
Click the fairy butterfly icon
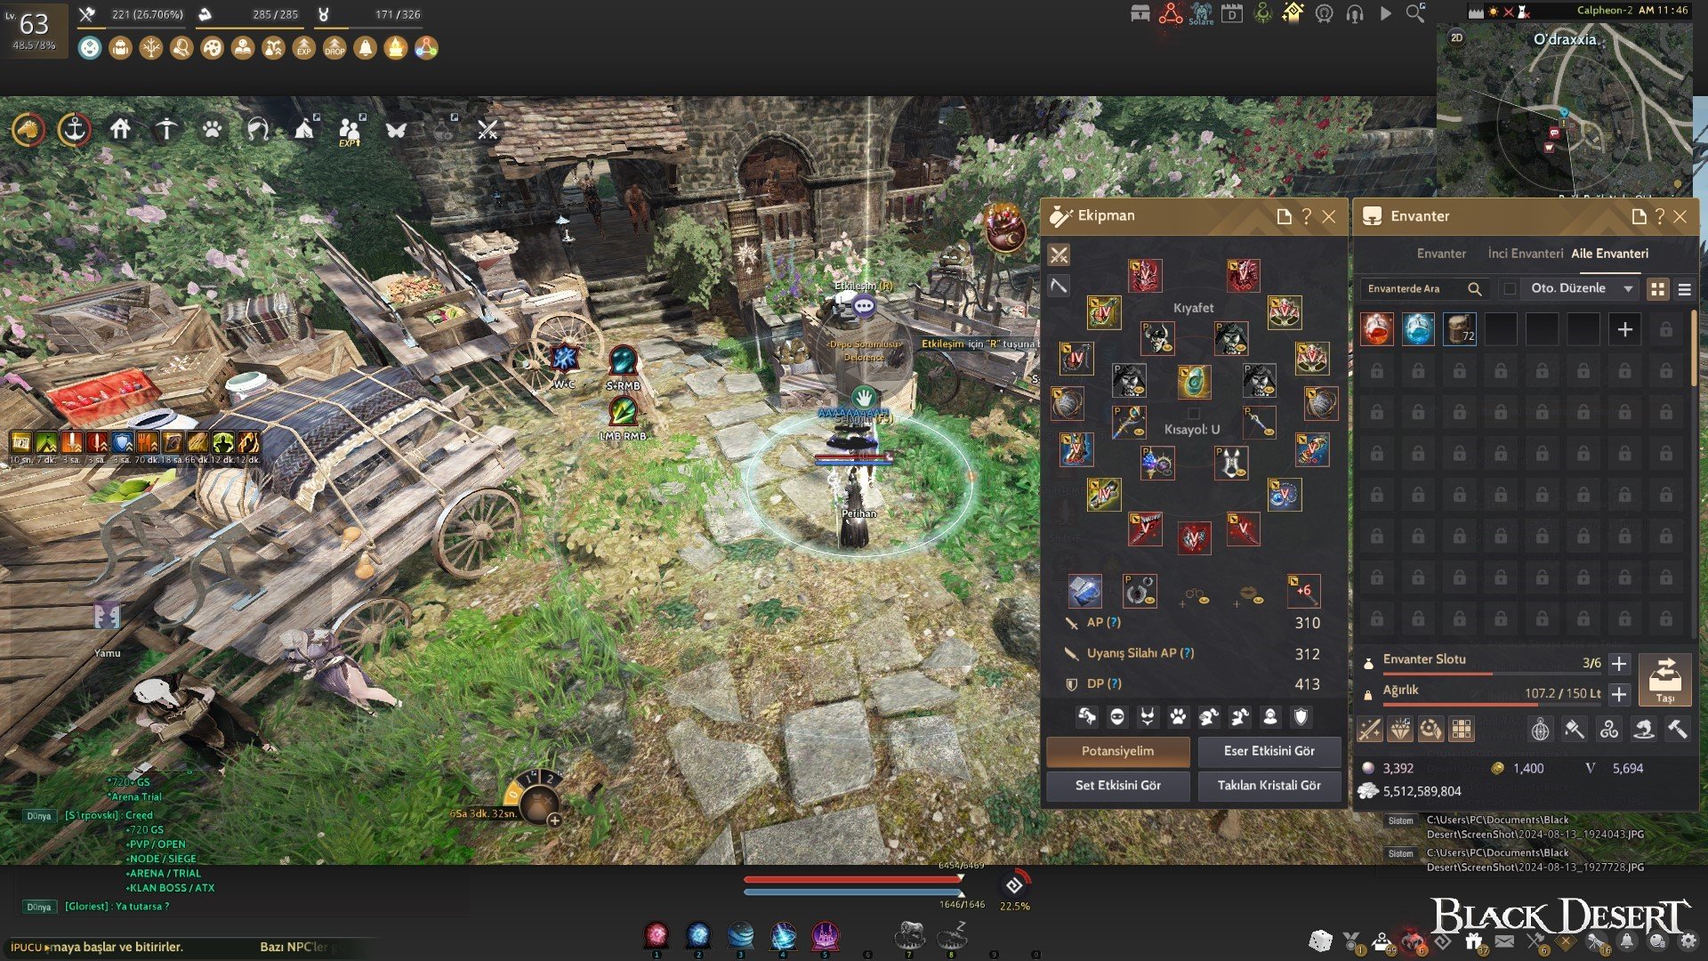[x=396, y=130]
